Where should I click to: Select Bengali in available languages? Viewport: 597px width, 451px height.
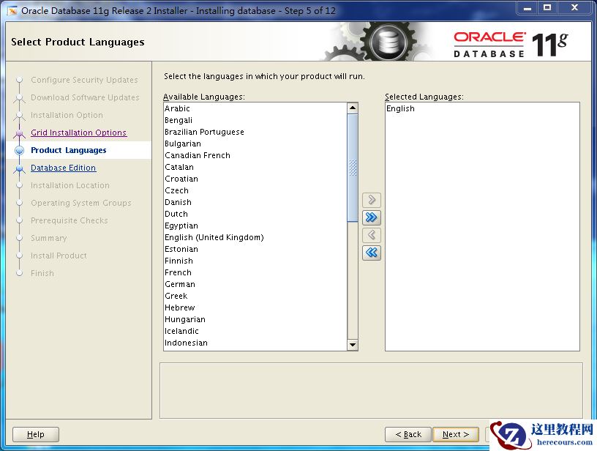pos(255,120)
